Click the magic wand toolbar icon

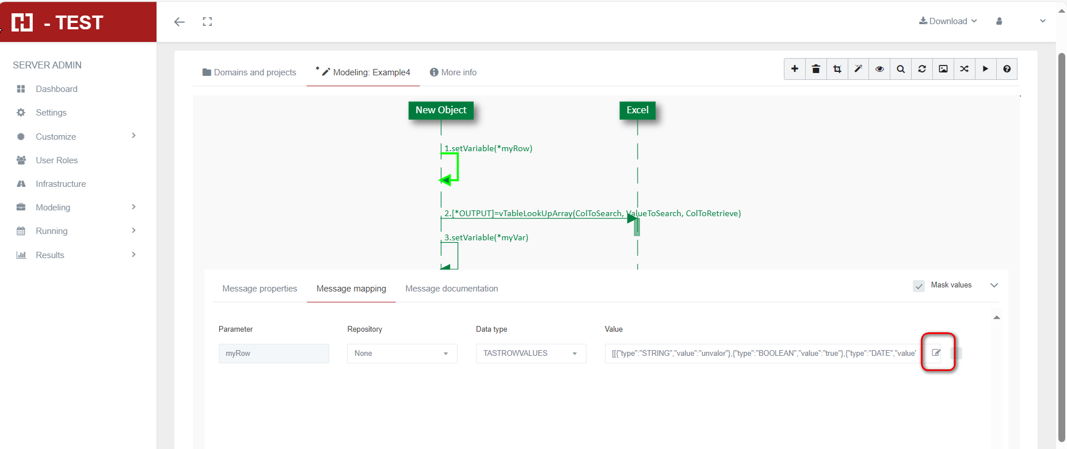pos(858,69)
